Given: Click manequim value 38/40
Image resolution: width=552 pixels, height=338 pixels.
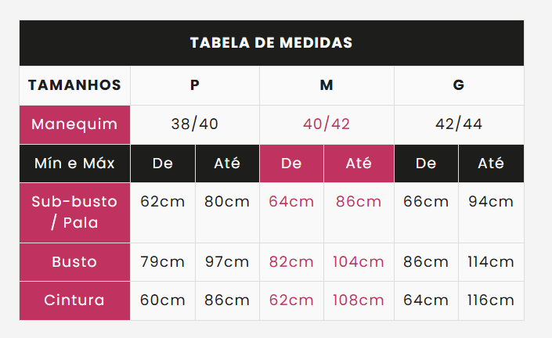Looking at the screenshot, I should pos(195,124).
